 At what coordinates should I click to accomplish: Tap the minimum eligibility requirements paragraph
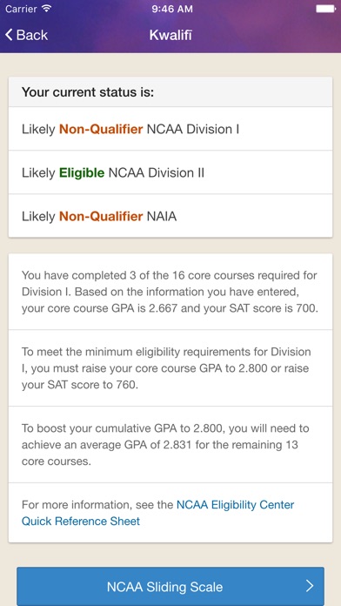click(170, 368)
